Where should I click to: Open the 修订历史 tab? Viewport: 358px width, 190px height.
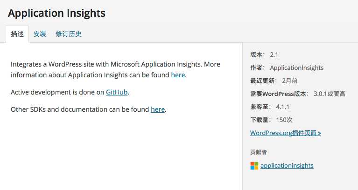[x=69, y=34]
